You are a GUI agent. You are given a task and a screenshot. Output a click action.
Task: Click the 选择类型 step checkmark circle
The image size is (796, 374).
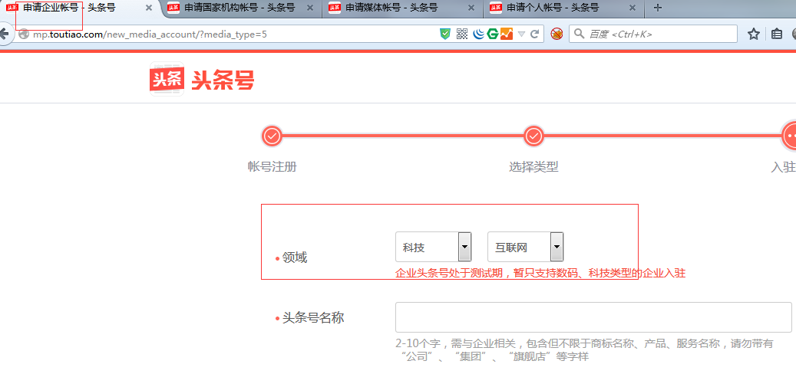[533, 136]
